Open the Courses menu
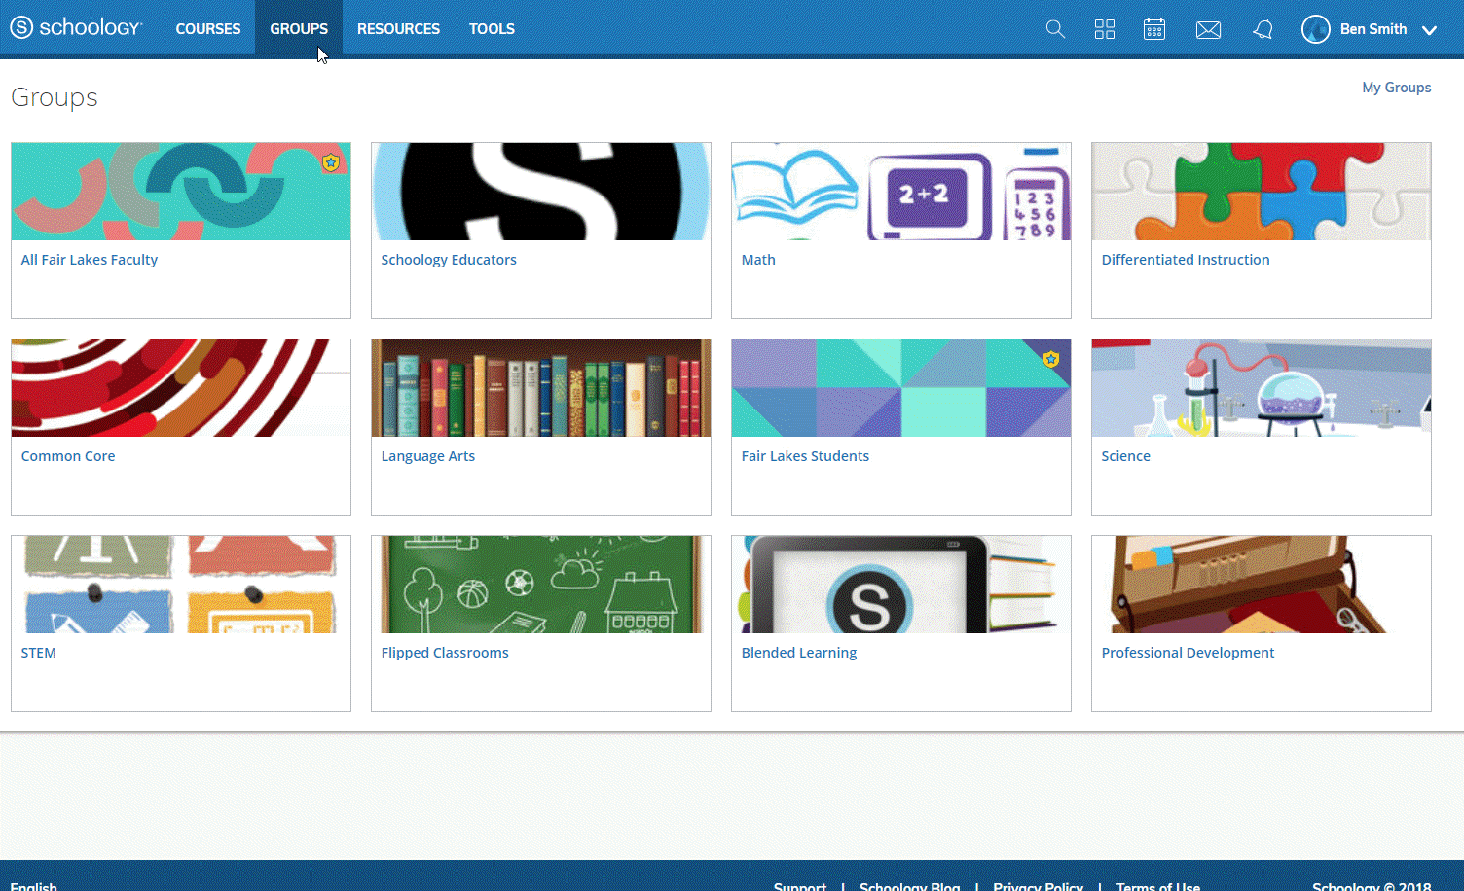 [207, 29]
